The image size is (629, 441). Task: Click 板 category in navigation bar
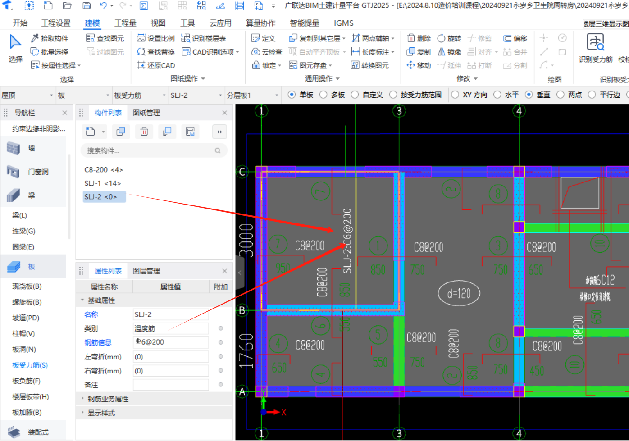point(33,267)
